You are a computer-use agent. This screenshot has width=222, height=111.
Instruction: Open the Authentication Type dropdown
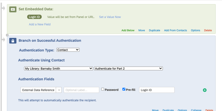pyautogui.click(x=68, y=50)
